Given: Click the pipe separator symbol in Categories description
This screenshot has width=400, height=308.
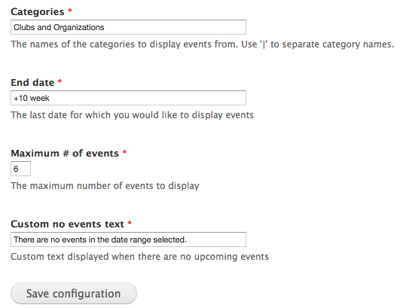Looking at the screenshot, I should click(264, 44).
